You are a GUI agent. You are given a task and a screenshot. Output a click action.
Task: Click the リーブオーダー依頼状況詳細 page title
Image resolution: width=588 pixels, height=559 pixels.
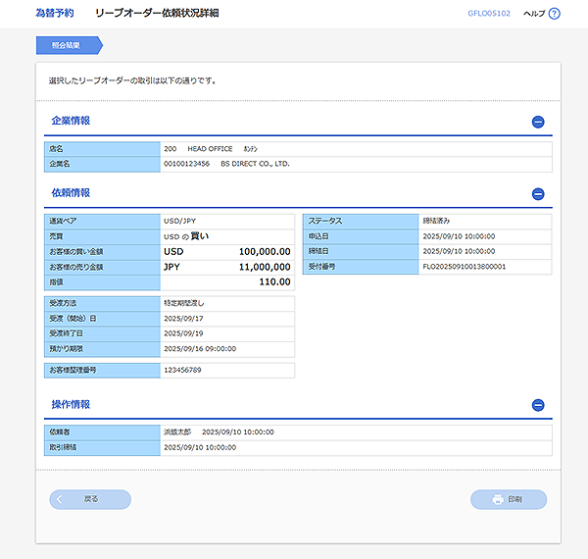(x=157, y=13)
